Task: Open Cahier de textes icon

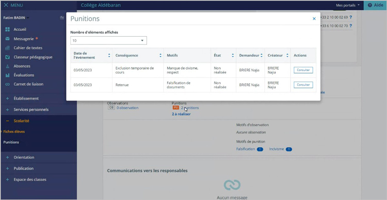Action: [7, 48]
